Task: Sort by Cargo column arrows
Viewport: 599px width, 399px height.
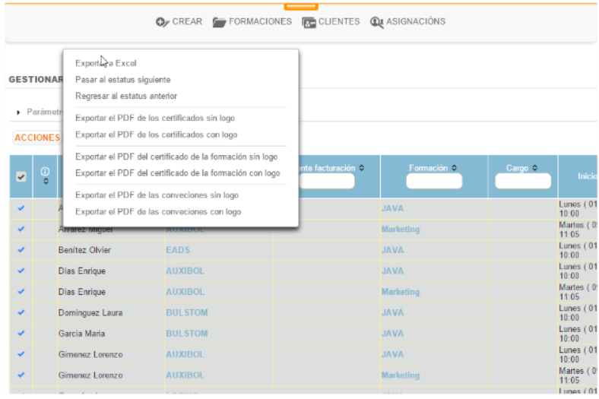Action: pos(535,168)
